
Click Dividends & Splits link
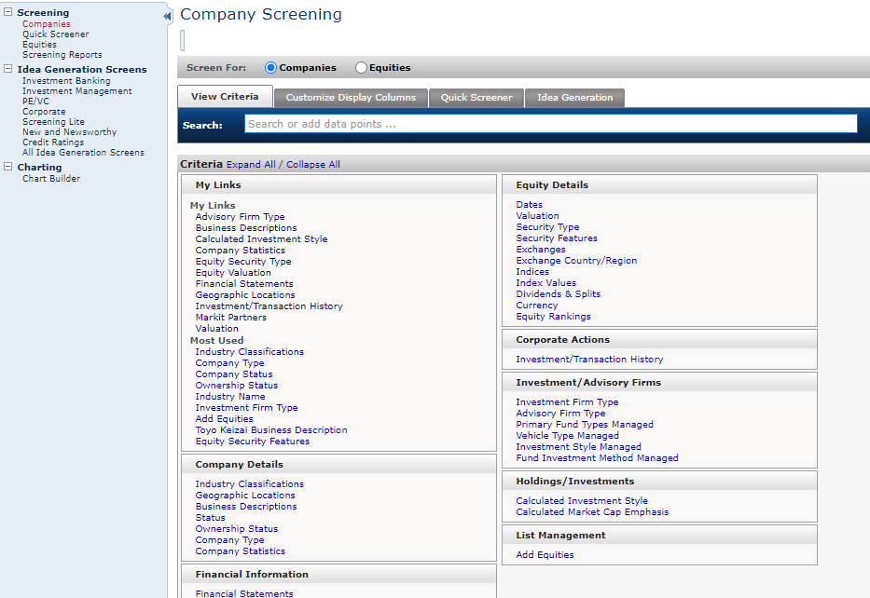(558, 294)
